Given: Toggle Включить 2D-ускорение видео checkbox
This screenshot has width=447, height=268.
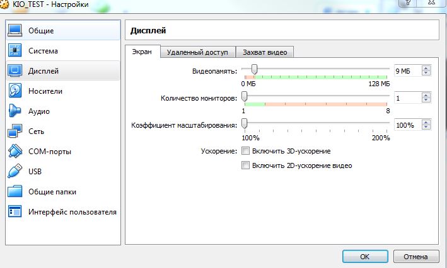Looking at the screenshot, I should [x=246, y=165].
